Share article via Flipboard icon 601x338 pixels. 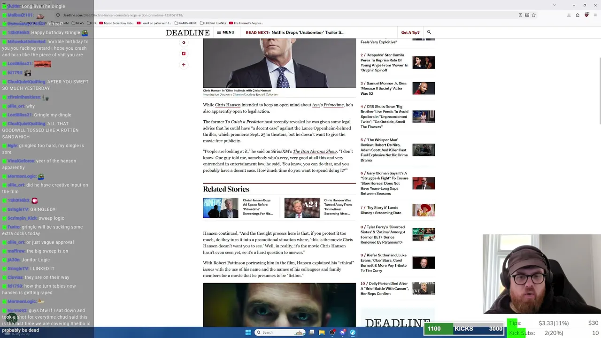pyautogui.click(x=184, y=54)
